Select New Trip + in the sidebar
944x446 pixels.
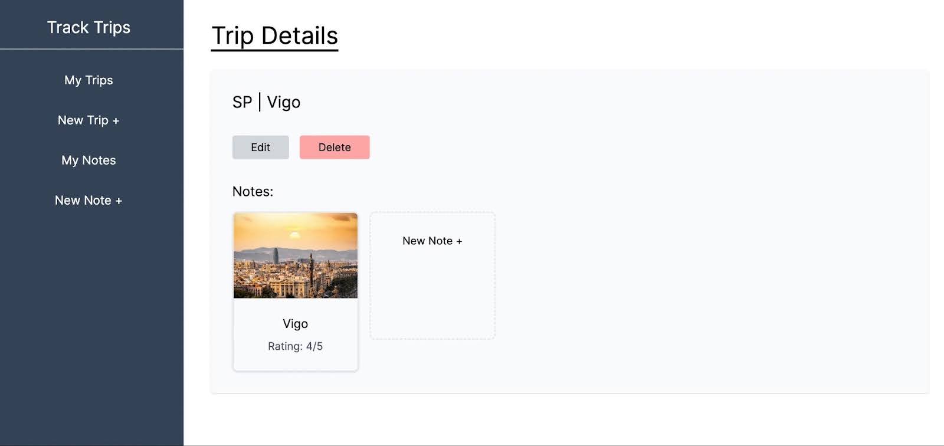88,120
